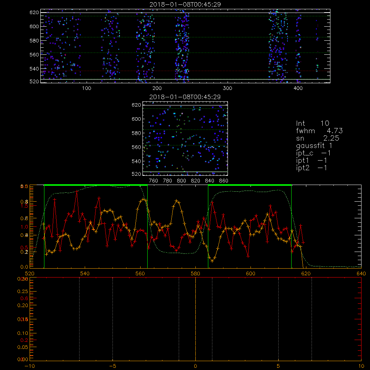370x370 pixels.
Task: Click red y-axis label 0.5 of profile plot
Action: [x=24, y=248]
